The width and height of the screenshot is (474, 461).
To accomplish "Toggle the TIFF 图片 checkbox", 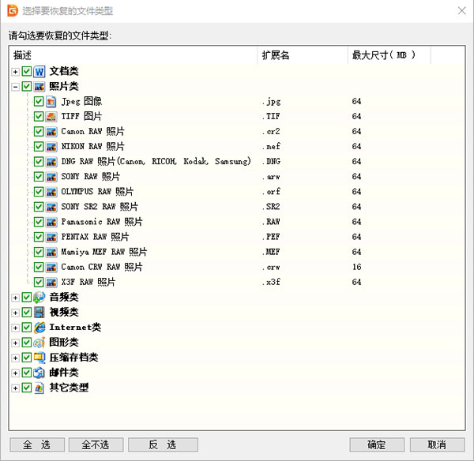I will 39,117.
